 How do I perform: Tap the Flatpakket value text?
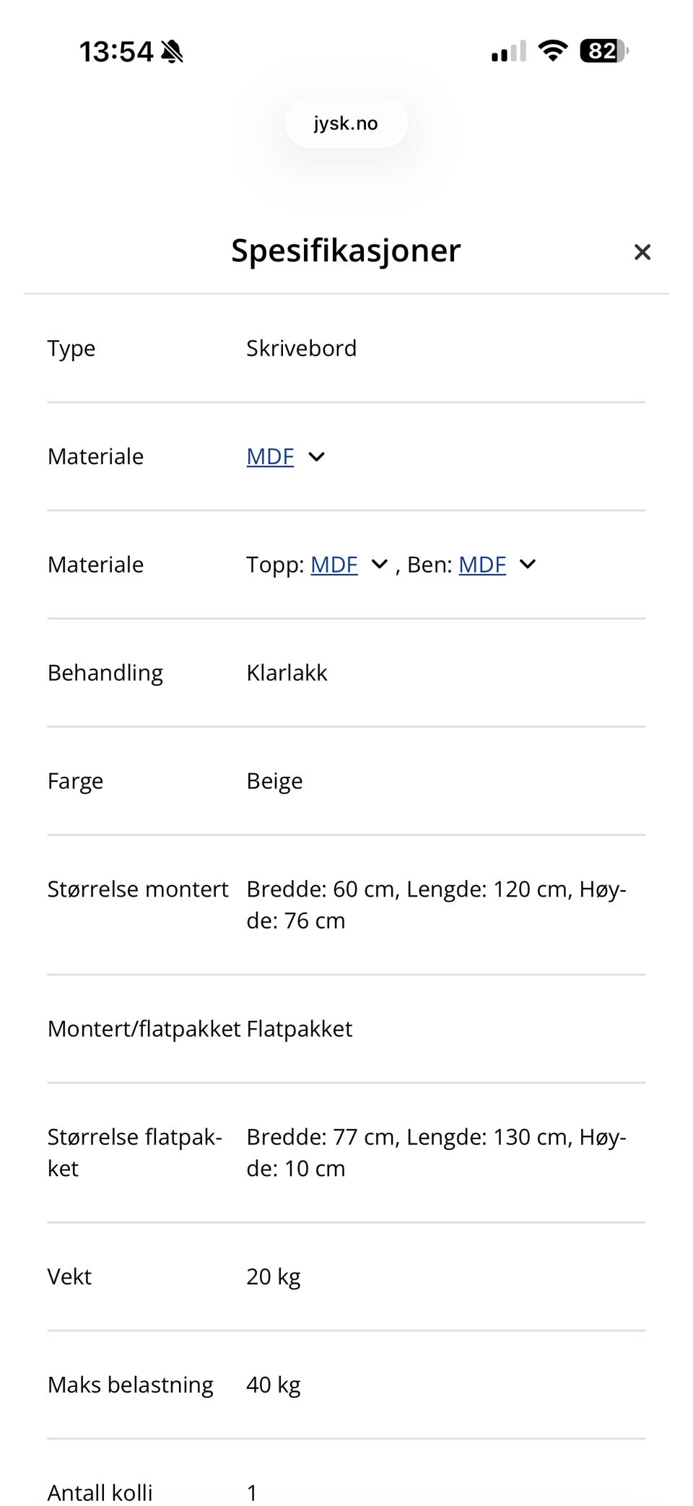299,1029
